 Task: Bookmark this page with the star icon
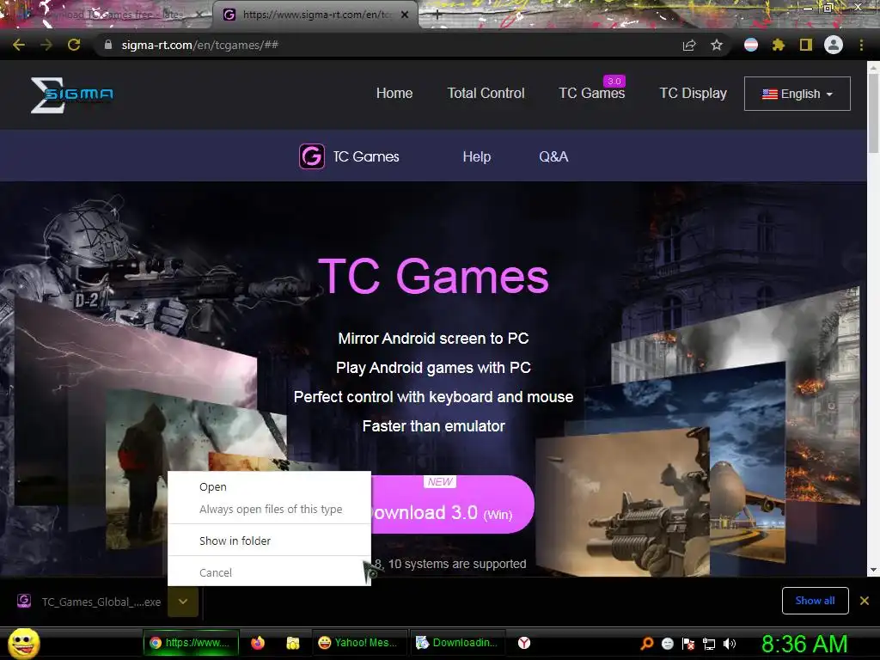[717, 45]
